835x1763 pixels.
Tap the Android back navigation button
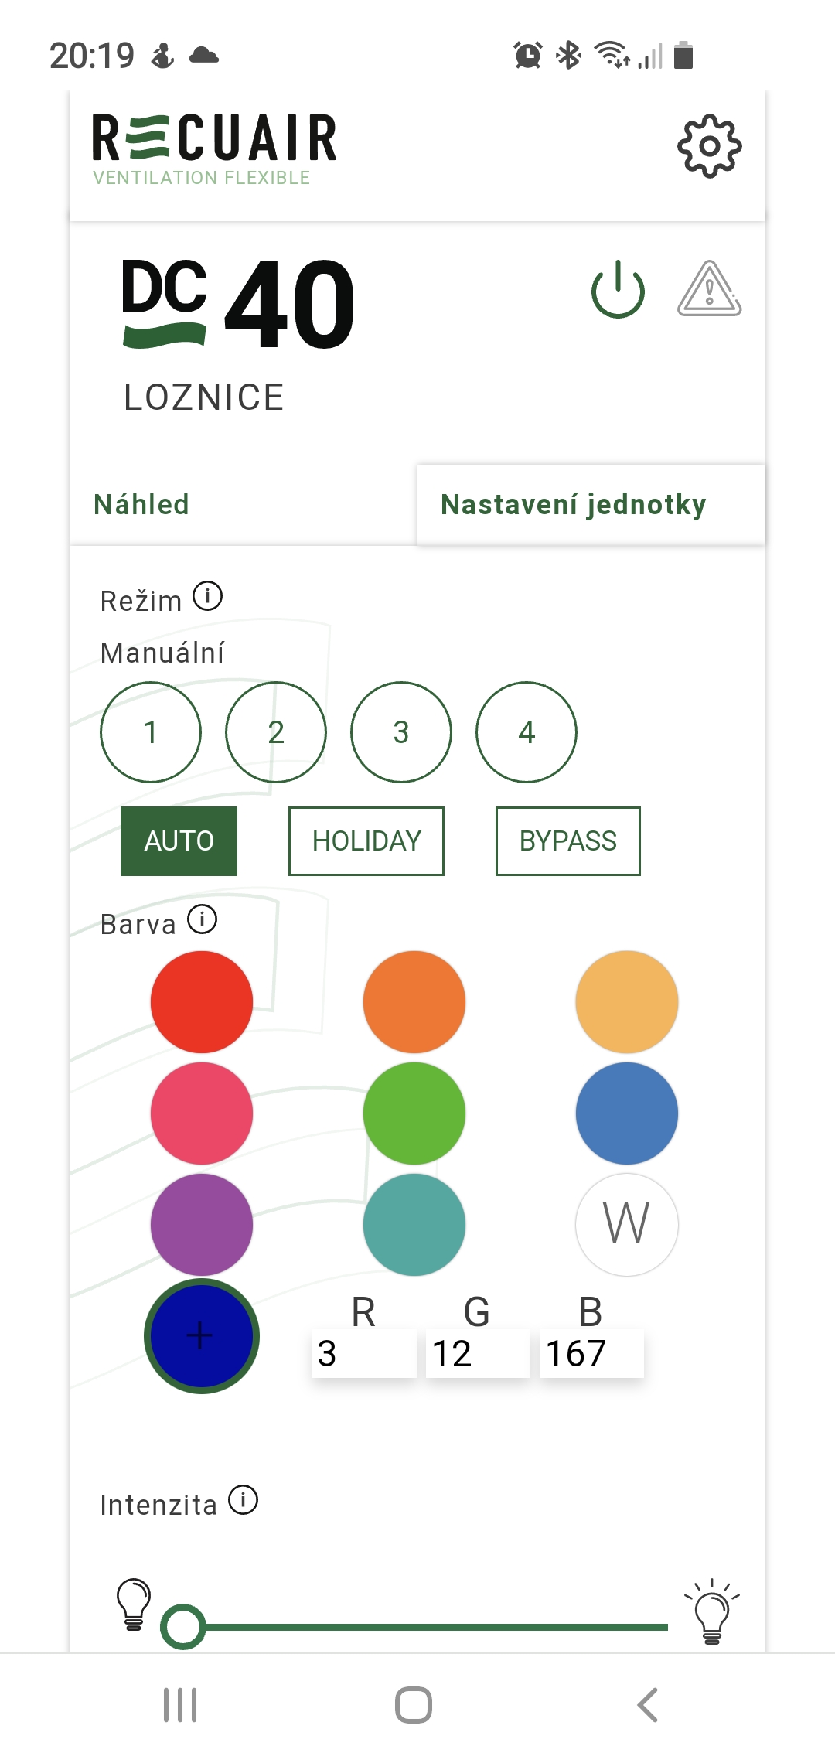click(x=647, y=1705)
